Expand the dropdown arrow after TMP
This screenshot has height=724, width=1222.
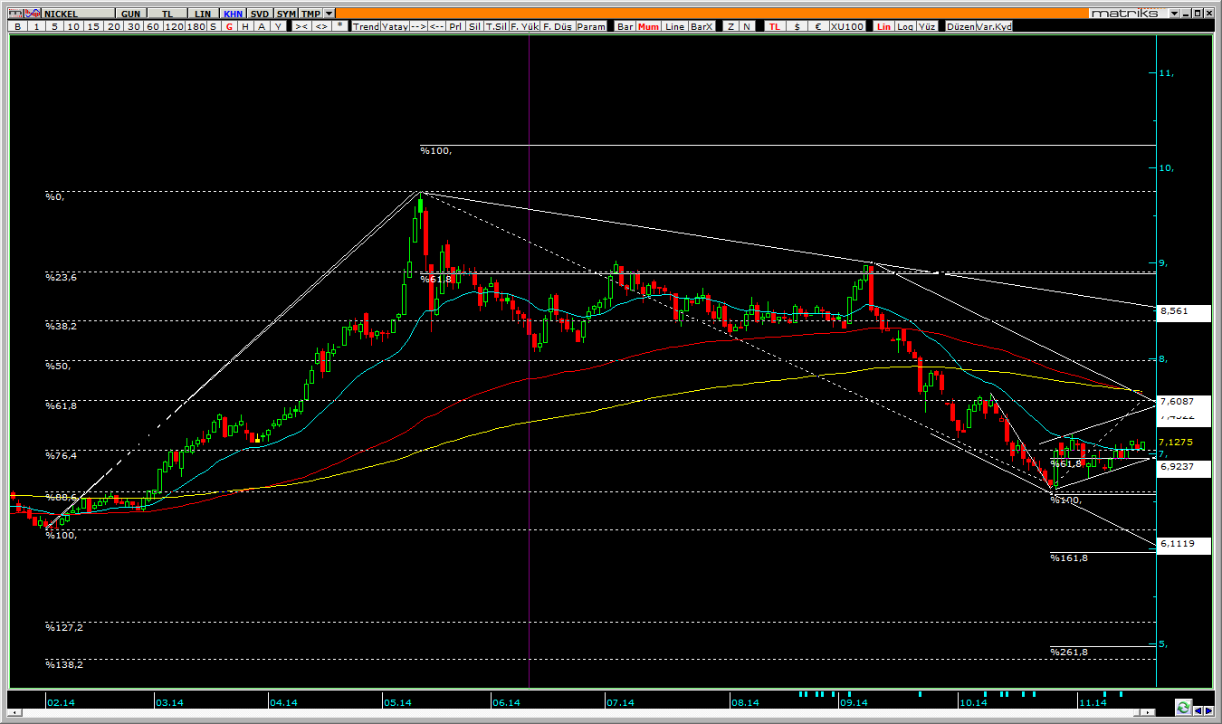[329, 14]
